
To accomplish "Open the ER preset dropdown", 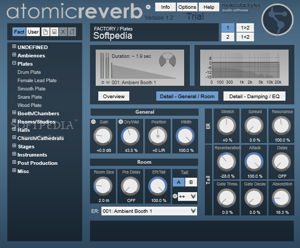I will pyautogui.click(x=149, y=211).
